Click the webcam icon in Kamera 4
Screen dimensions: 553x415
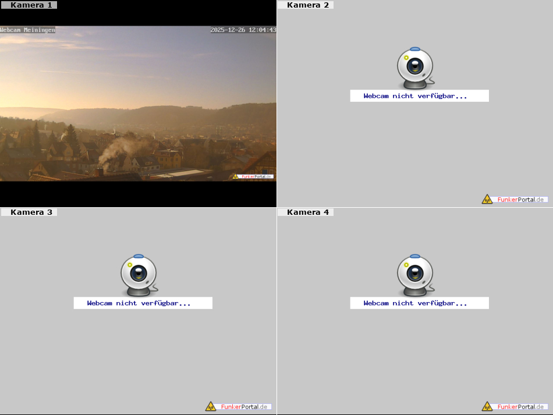pos(415,274)
